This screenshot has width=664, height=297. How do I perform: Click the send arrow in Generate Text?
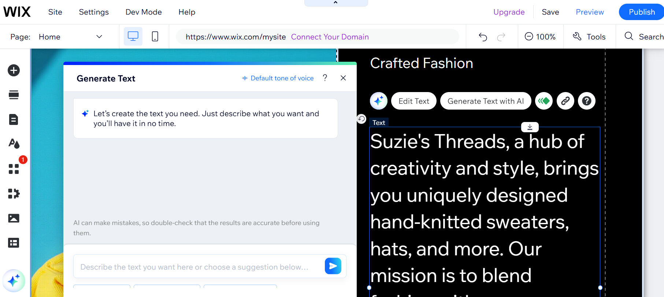[x=333, y=266]
